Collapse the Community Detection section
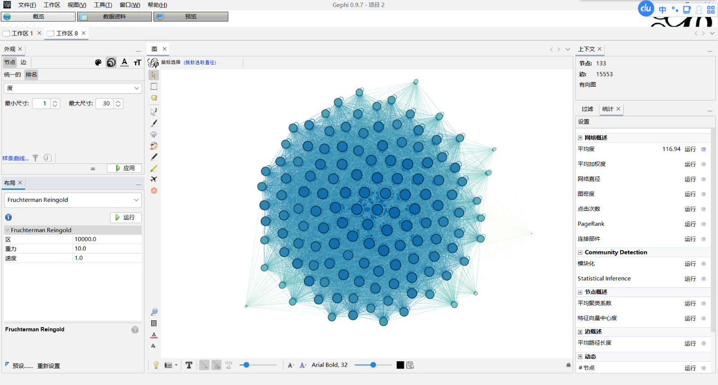 click(x=580, y=253)
